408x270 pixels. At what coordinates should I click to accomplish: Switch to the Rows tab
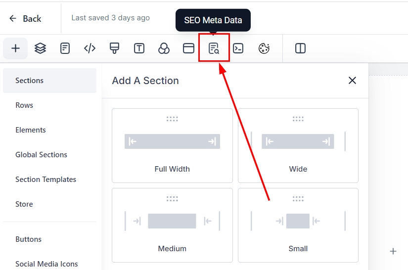pos(24,105)
